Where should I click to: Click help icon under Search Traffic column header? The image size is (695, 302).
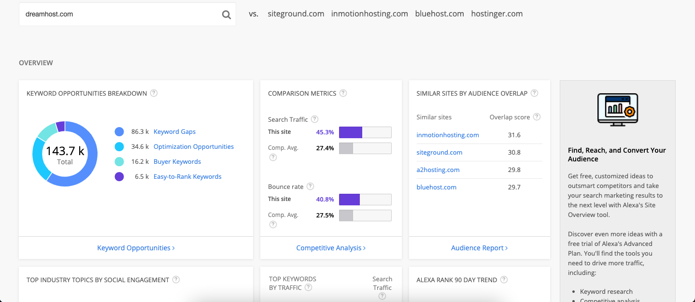pos(382,296)
